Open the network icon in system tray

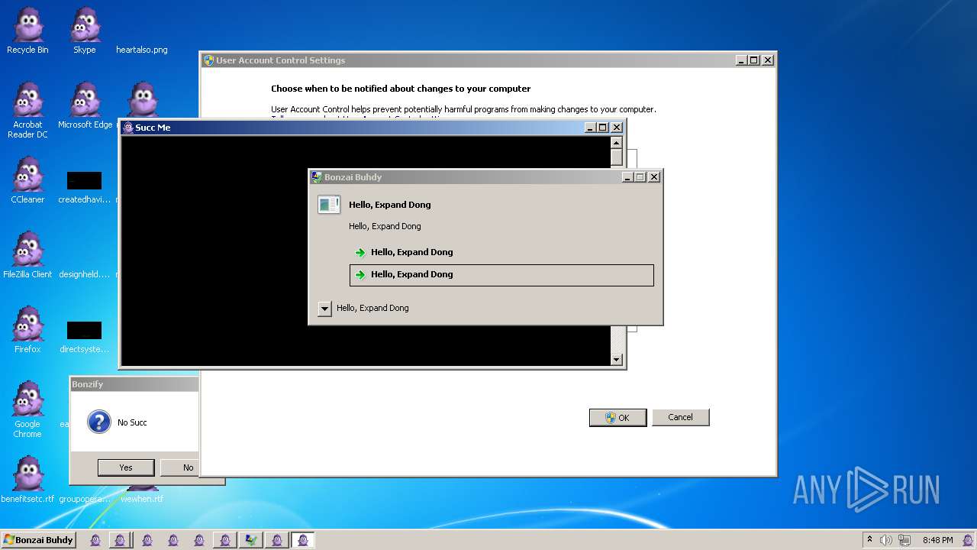(904, 540)
